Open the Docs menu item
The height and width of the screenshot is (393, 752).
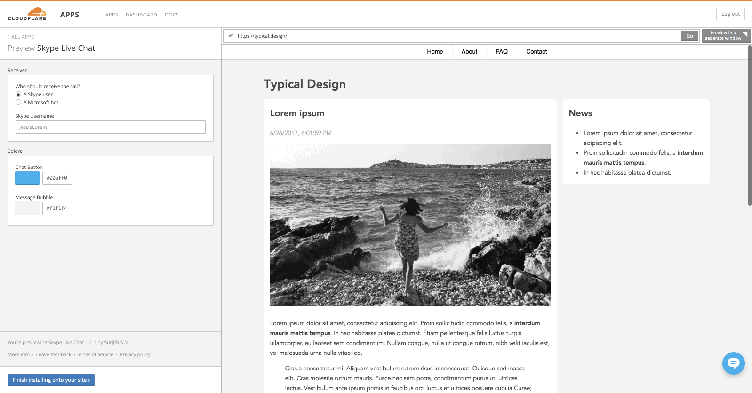coord(172,15)
